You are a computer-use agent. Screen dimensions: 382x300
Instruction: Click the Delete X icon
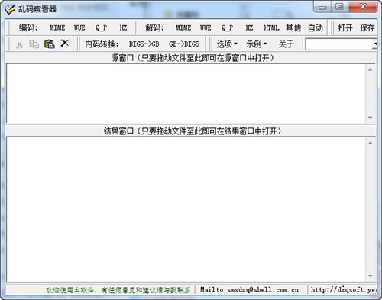tap(65, 43)
